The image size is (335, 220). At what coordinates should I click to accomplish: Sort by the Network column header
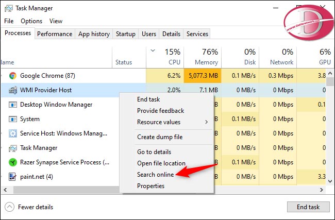pos(278,57)
